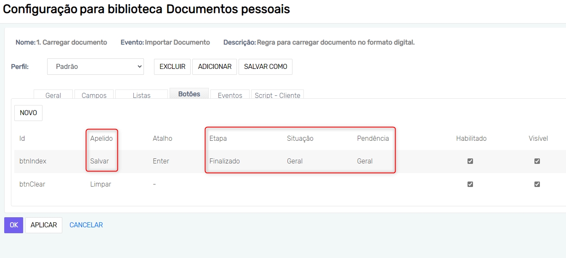Click the EXCLUIR button

(172, 66)
